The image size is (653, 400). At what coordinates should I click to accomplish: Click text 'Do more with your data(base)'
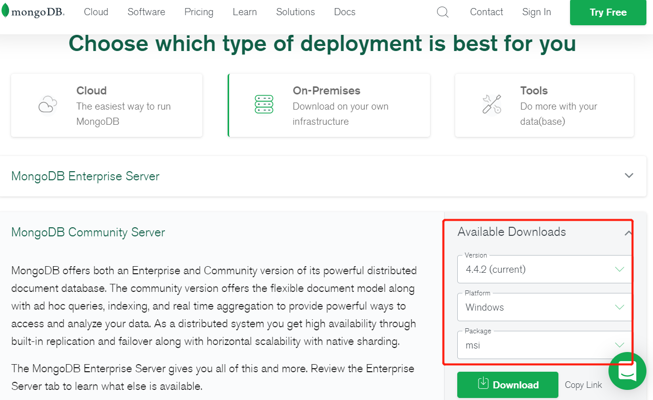point(558,114)
